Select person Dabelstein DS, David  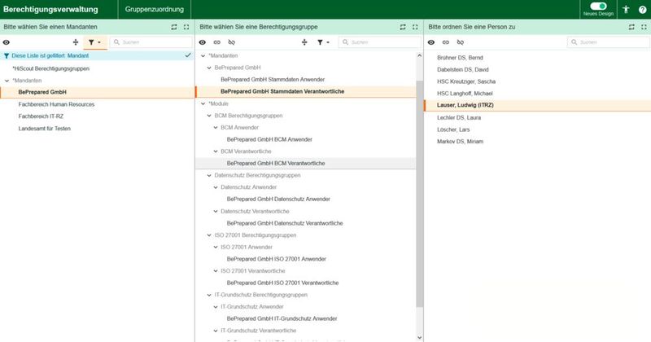coord(463,69)
